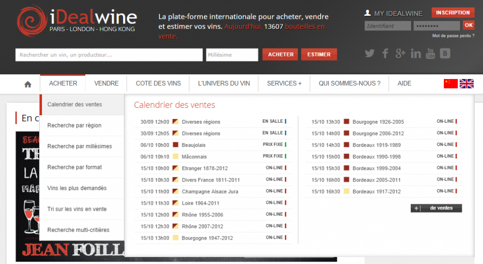483x264 pixels.
Task: Open Bordeaux 1919-1989 sale
Action: coord(384,145)
